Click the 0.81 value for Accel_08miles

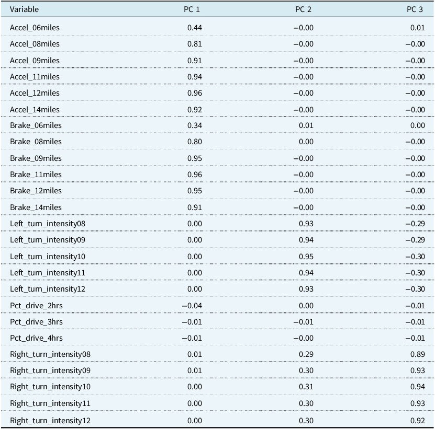(195, 44)
